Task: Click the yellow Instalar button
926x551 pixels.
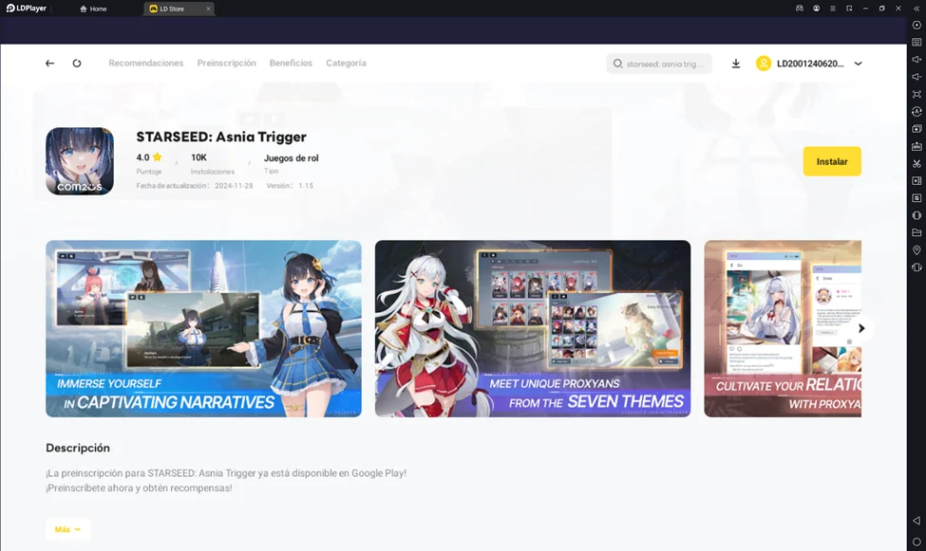Action: pyautogui.click(x=832, y=161)
